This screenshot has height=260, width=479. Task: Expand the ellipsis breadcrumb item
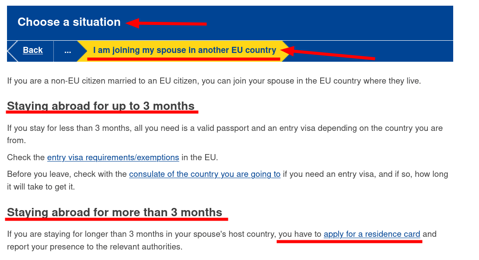(67, 51)
